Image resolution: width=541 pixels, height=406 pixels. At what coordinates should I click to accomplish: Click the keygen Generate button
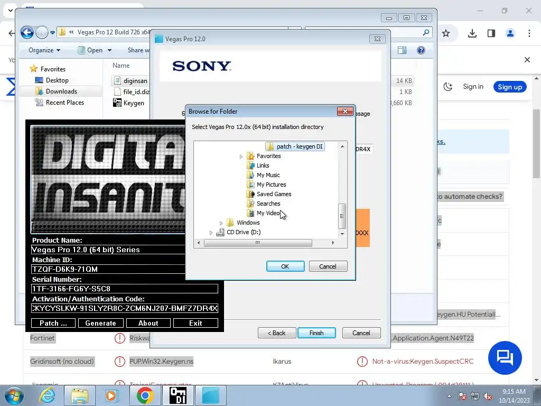(x=101, y=323)
